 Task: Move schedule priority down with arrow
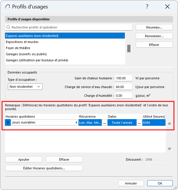pyautogui.click(x=170, y=149)
